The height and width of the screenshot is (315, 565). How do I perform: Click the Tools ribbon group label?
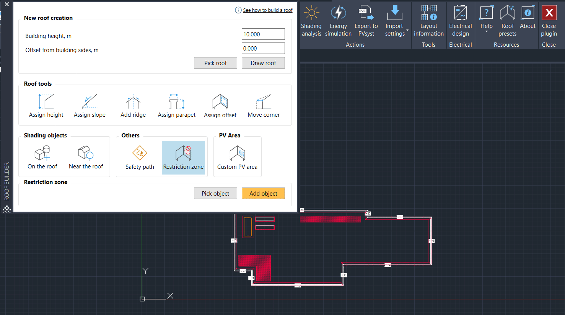coord(429,45)
